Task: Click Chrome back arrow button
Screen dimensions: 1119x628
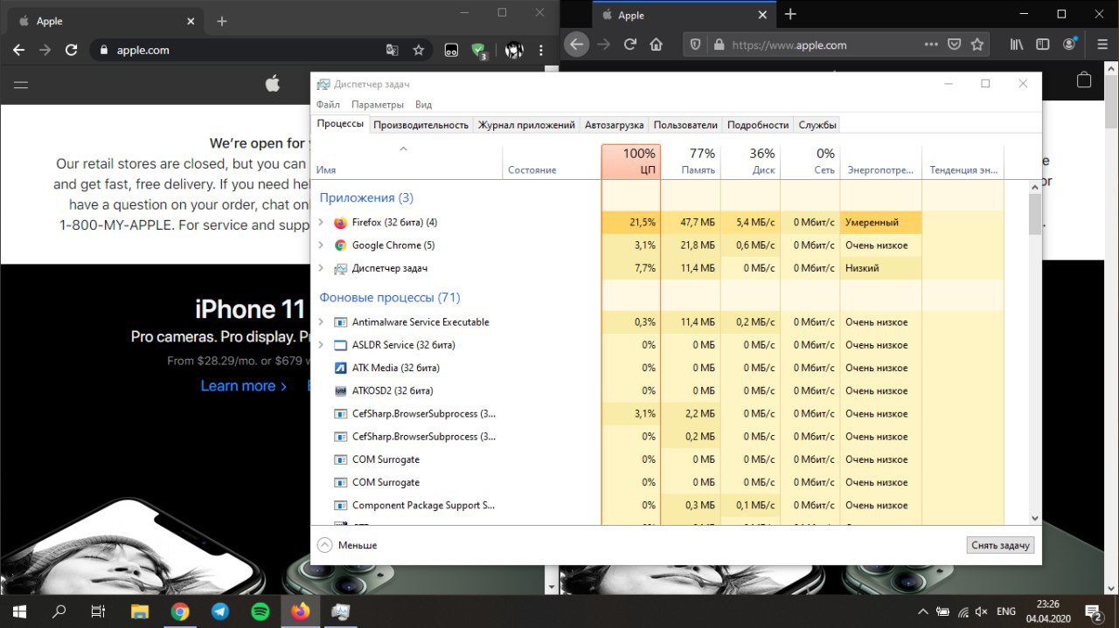Action: pos(18,50)
